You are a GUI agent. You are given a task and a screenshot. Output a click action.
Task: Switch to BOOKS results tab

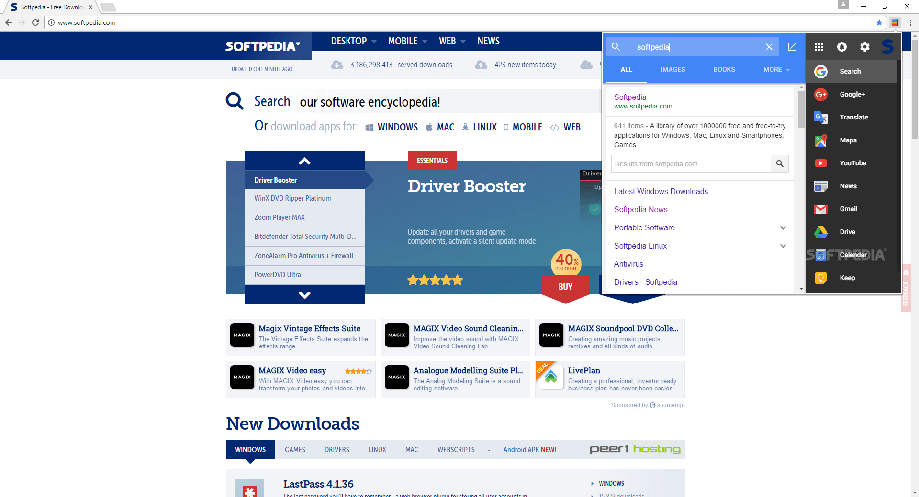[724, 69]
